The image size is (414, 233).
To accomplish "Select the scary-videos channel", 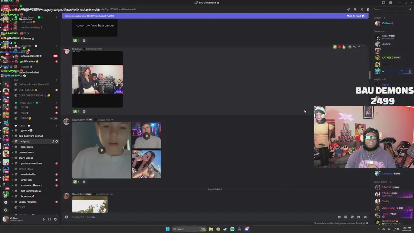I will point(36,158).
